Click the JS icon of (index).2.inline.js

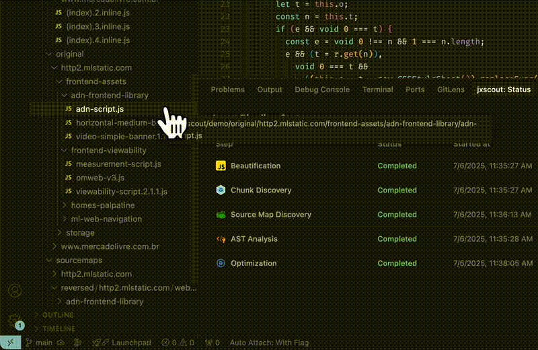coord(59,12)
